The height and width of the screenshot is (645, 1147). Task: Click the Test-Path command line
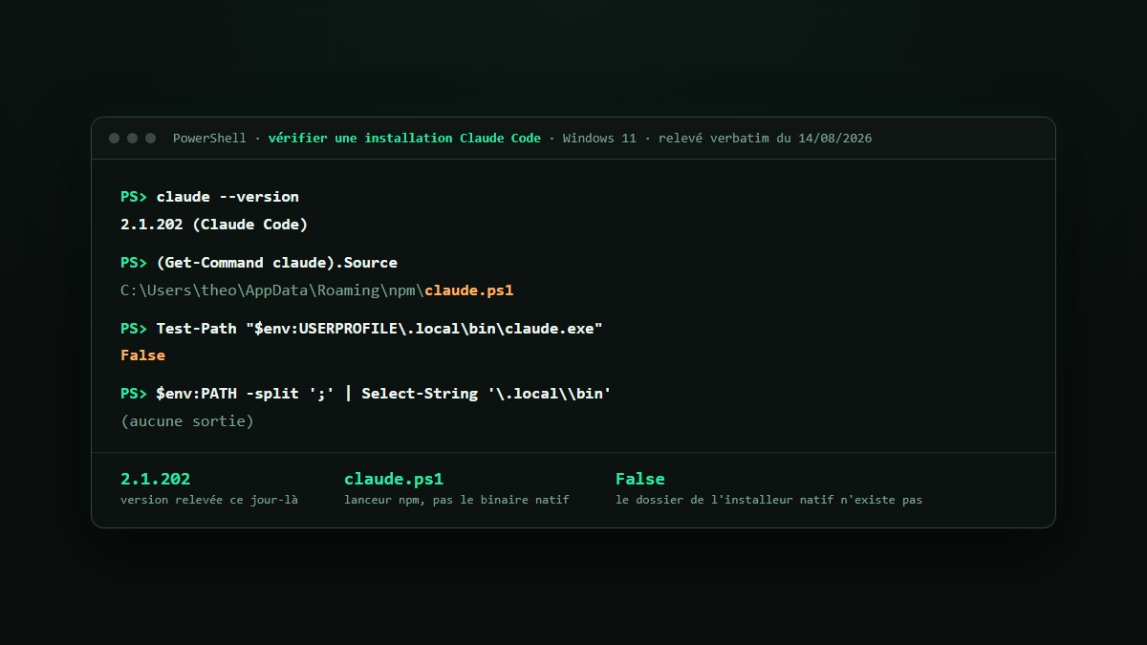pyautogui.click(x=379, y=328)
